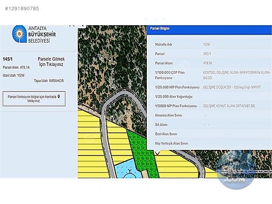Viewport: 272px width, 204px height.
Task: Click the 'YENİ' value in the Mahalle Adı row
Action: click(x=207, y=44)
